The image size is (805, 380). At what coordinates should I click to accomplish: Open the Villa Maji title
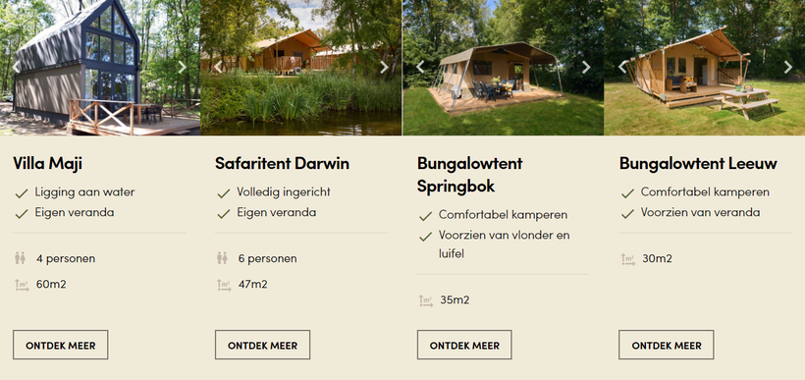coord(48,163)
